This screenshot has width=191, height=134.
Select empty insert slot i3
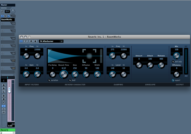[x=8, y=34]
